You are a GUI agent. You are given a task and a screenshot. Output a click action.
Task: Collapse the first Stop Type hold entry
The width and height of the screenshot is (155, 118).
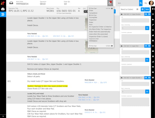click(x=112, y=8)
